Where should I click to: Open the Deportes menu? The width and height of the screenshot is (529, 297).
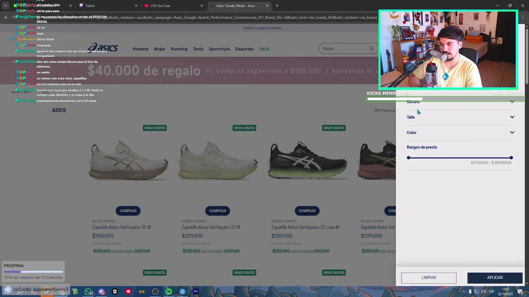pos(244,49)
